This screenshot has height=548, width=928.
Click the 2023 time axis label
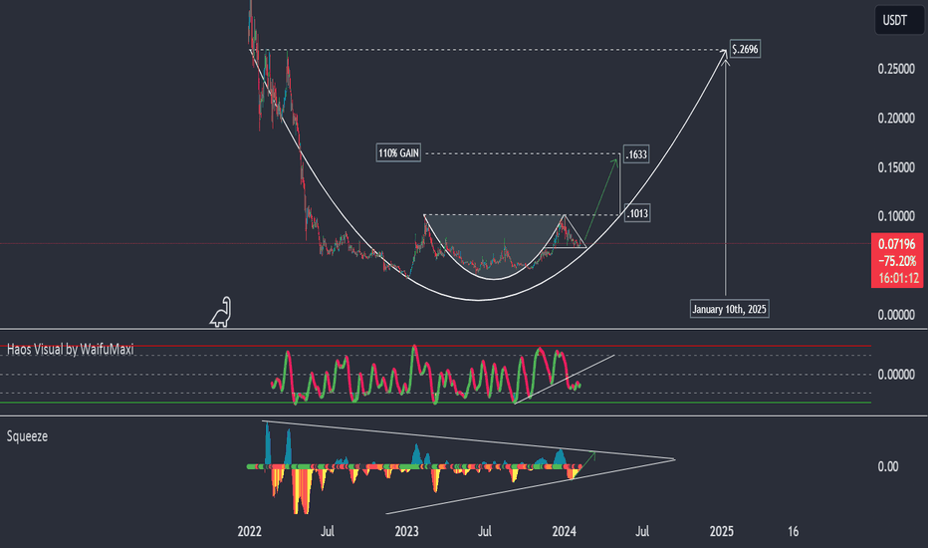point(406,531)
